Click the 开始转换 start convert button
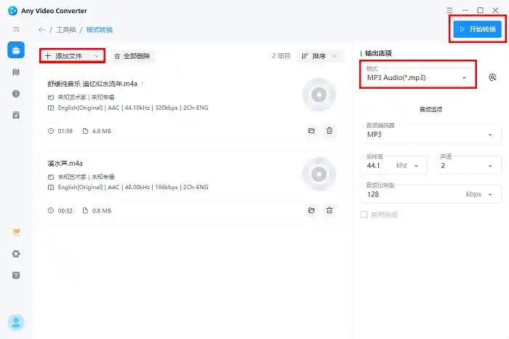 pos(478,29)
